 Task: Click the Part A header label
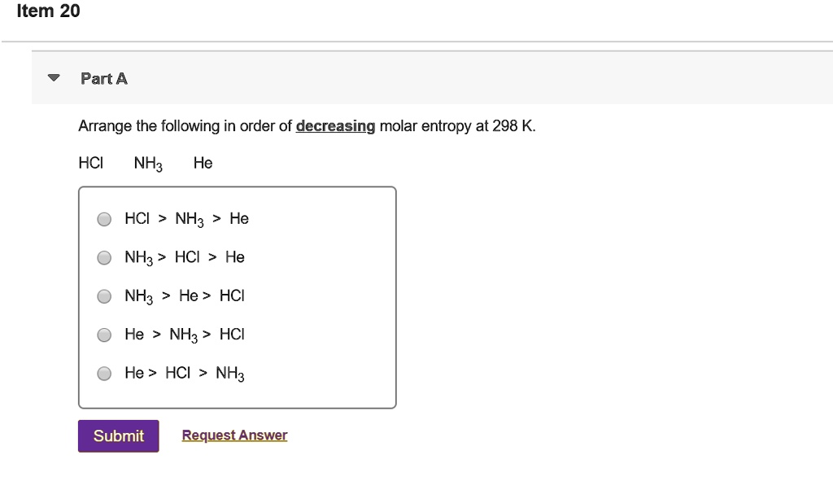[x=103, y=78]
